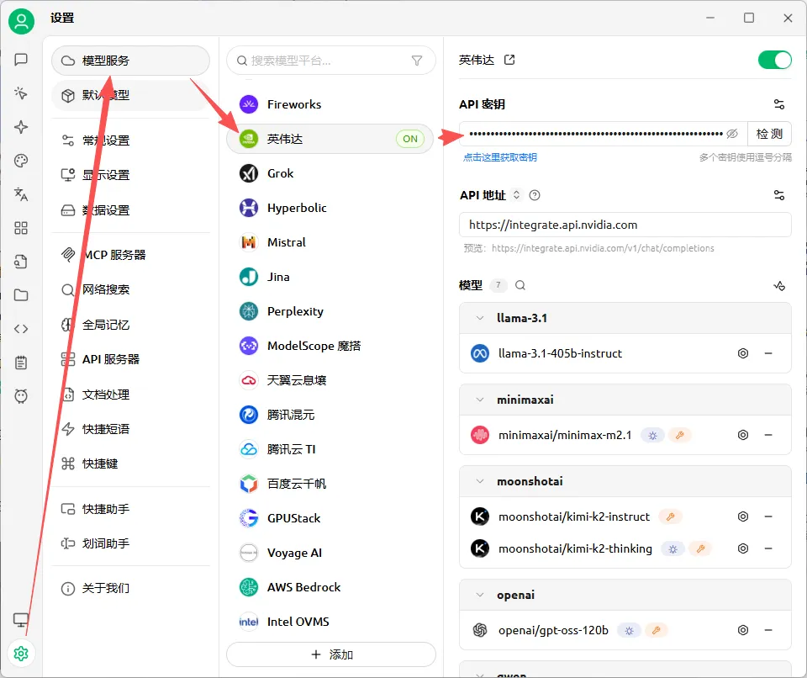The width and height of the screenshot is (807, 678).
Task: Open the knowledge base document search icon
Action: point(20,262)
